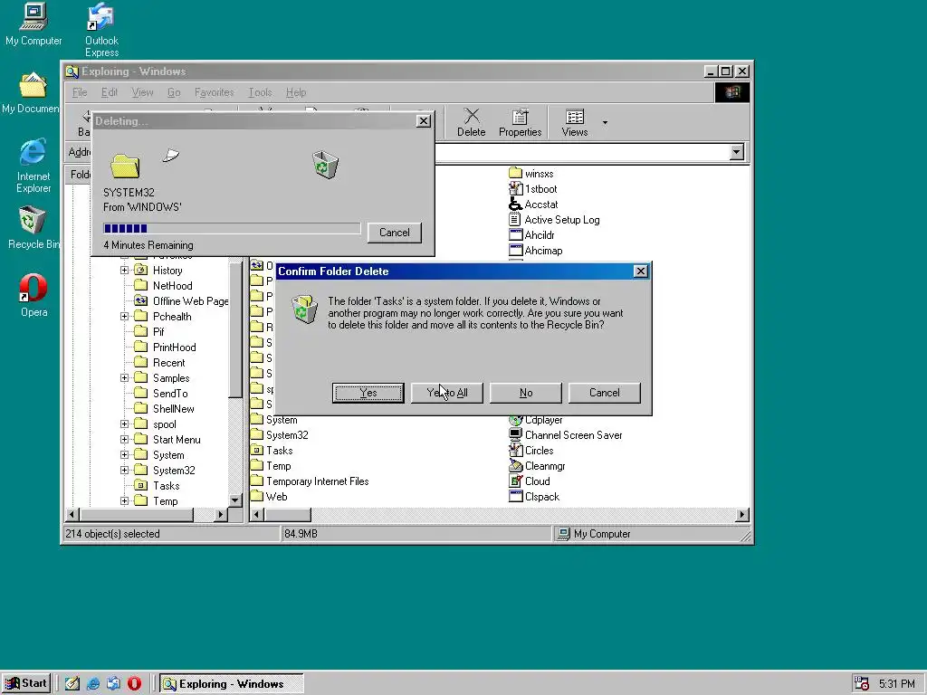Select Tasks folder icon in tree
This screenshot has height=695, width=927.
point(140,485)
